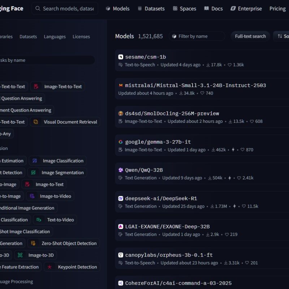Click the LGAI-EXAONE avatar icon
289x289 pixels.
coord(121,227)
